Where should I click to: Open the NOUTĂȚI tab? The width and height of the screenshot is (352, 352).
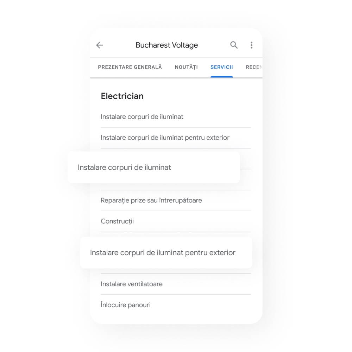coord(186,67)
